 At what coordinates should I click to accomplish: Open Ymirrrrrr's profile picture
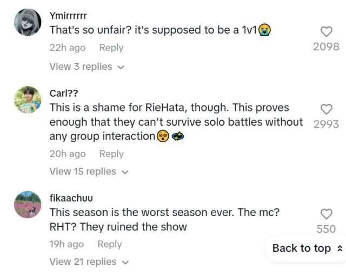pos(28,23)
